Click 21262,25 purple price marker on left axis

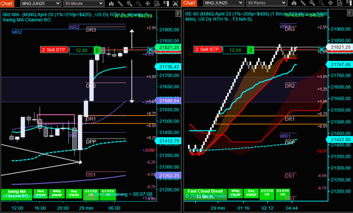168,176
